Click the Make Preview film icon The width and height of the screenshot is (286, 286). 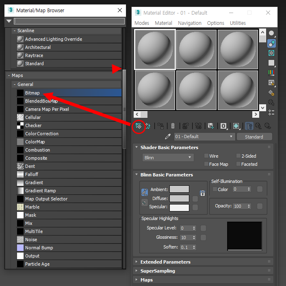(272, 83)
